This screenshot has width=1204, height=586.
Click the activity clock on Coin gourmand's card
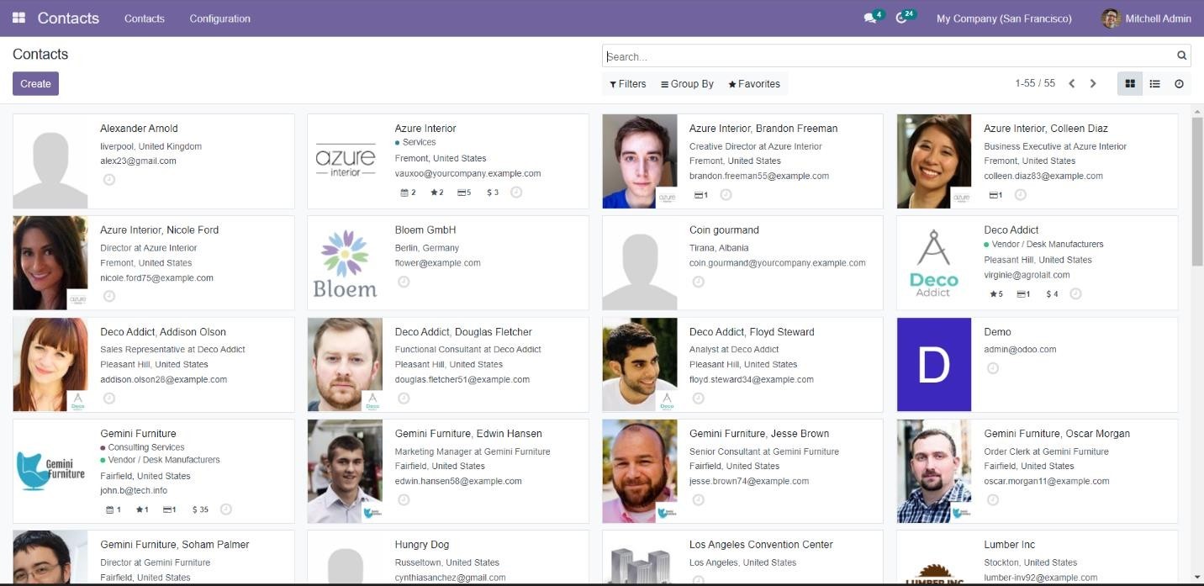click(698, 282)
